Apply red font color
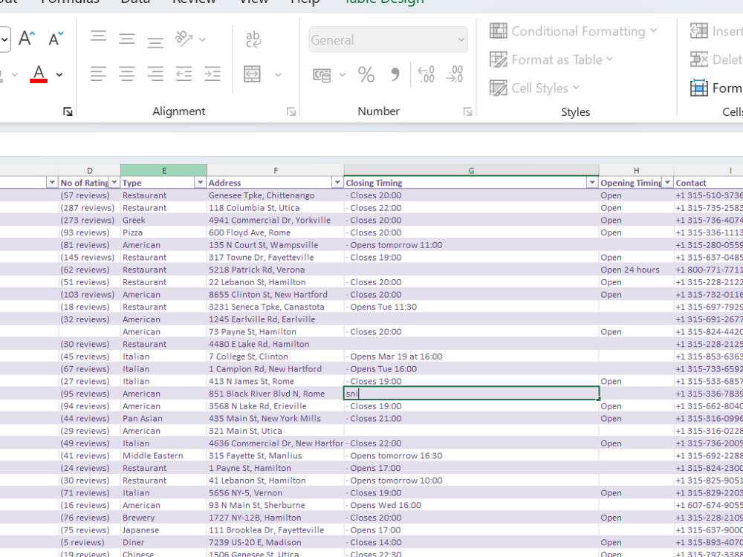743x557 pixels. coord(39,74)
